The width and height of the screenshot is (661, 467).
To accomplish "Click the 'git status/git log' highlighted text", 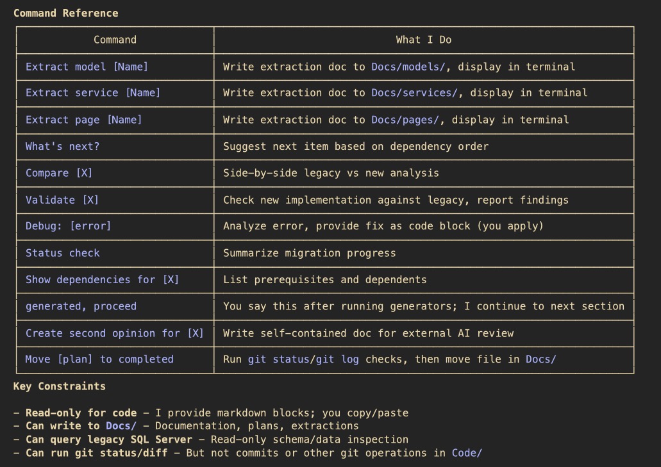I will pos(303,359).
